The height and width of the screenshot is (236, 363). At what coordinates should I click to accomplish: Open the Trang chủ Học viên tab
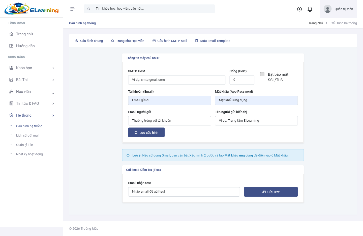pos(128,41)
